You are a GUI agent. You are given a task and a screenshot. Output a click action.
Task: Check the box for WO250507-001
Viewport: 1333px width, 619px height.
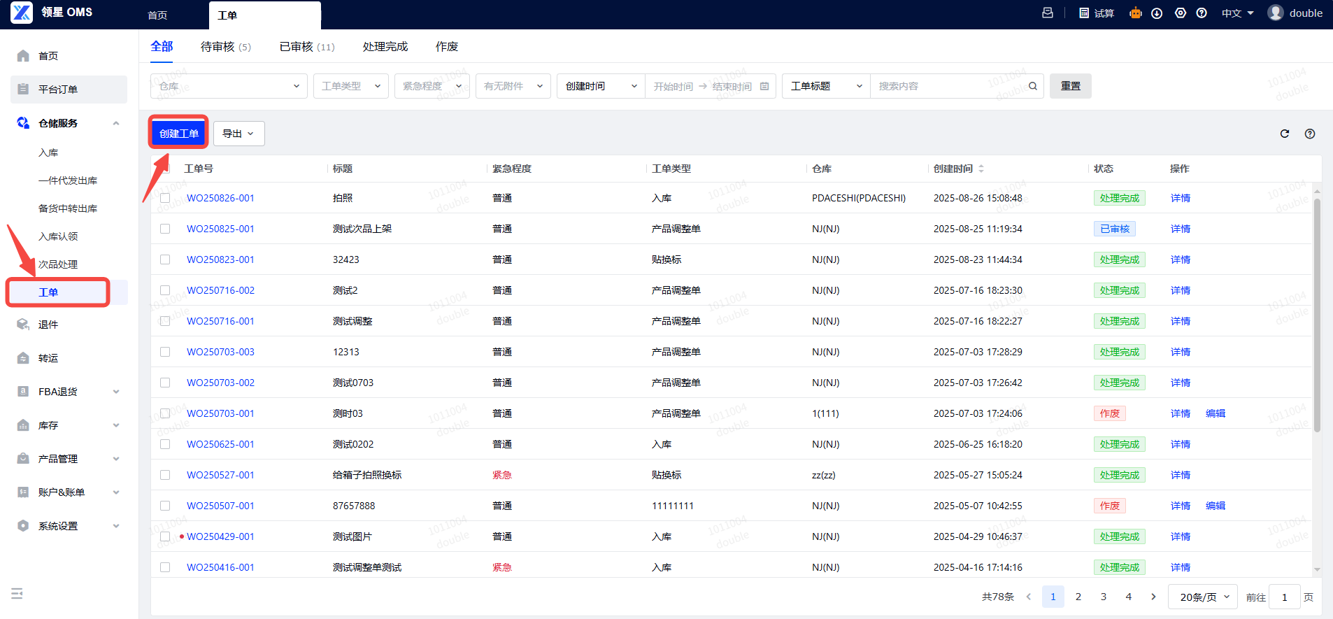click(165, 506)
